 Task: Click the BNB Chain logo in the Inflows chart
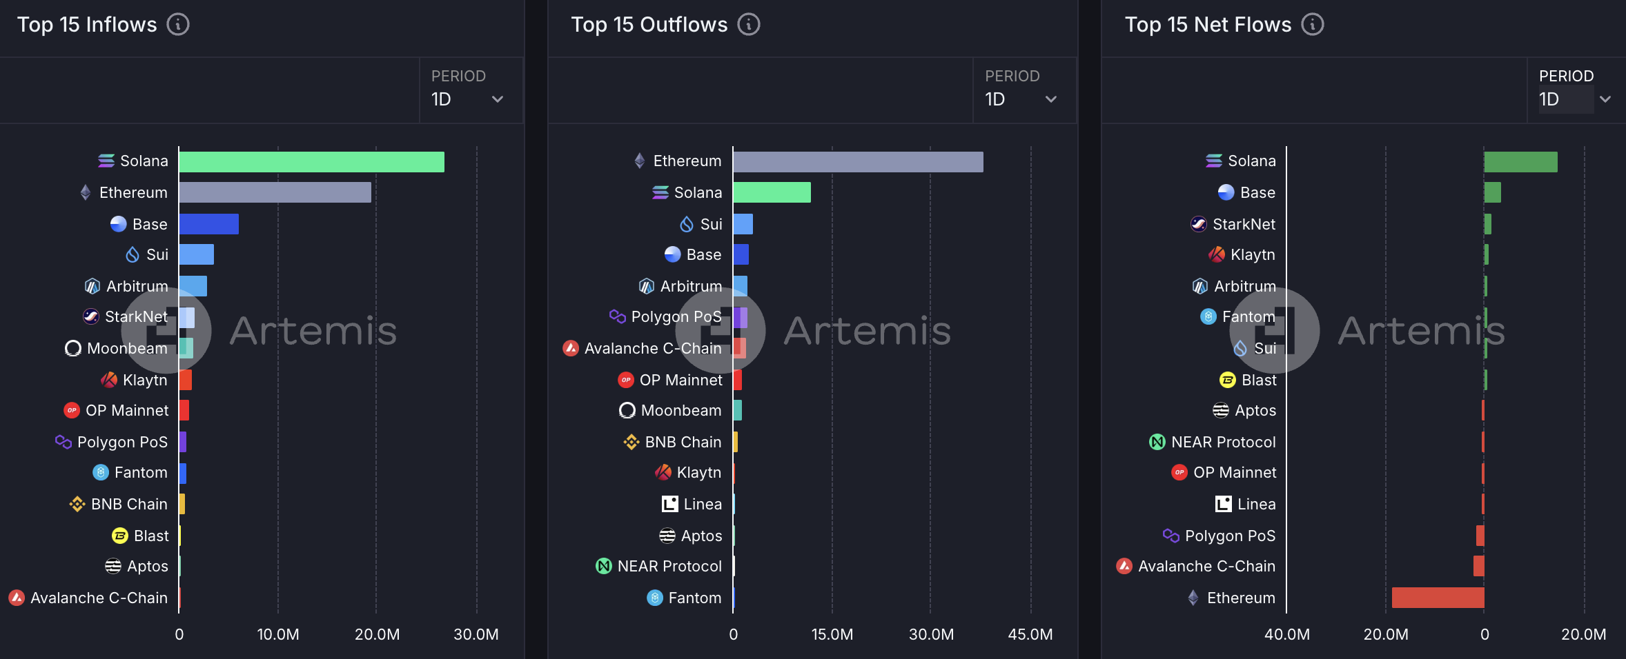[77, 504]
